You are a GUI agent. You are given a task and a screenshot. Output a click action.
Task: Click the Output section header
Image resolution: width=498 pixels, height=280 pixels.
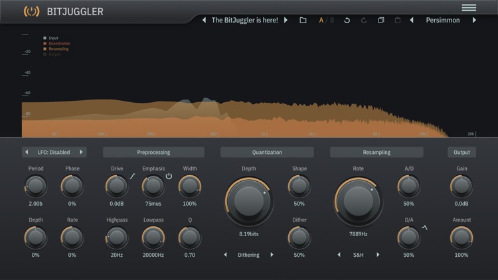461,153
